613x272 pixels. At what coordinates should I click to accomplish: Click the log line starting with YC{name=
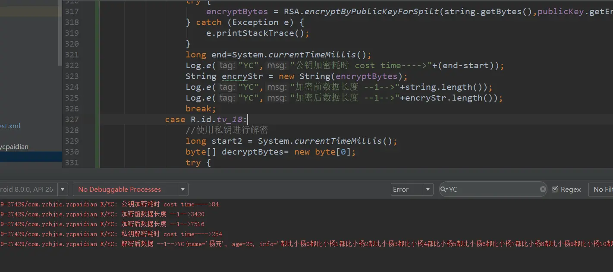[x=306, y=244]
